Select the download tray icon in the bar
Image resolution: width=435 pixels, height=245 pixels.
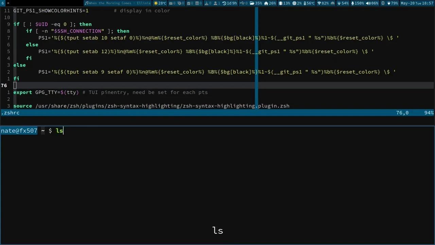(207, 3)
